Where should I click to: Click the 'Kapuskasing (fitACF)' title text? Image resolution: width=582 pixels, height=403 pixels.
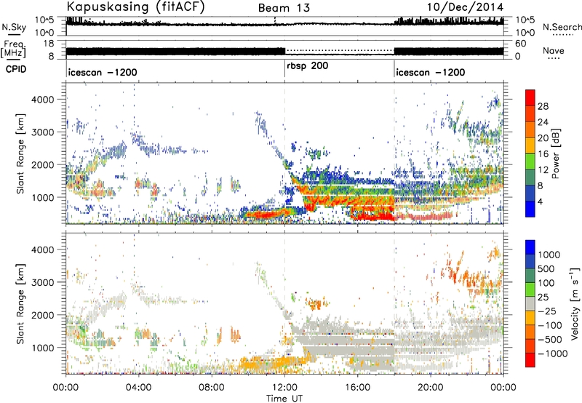[136, 7]
